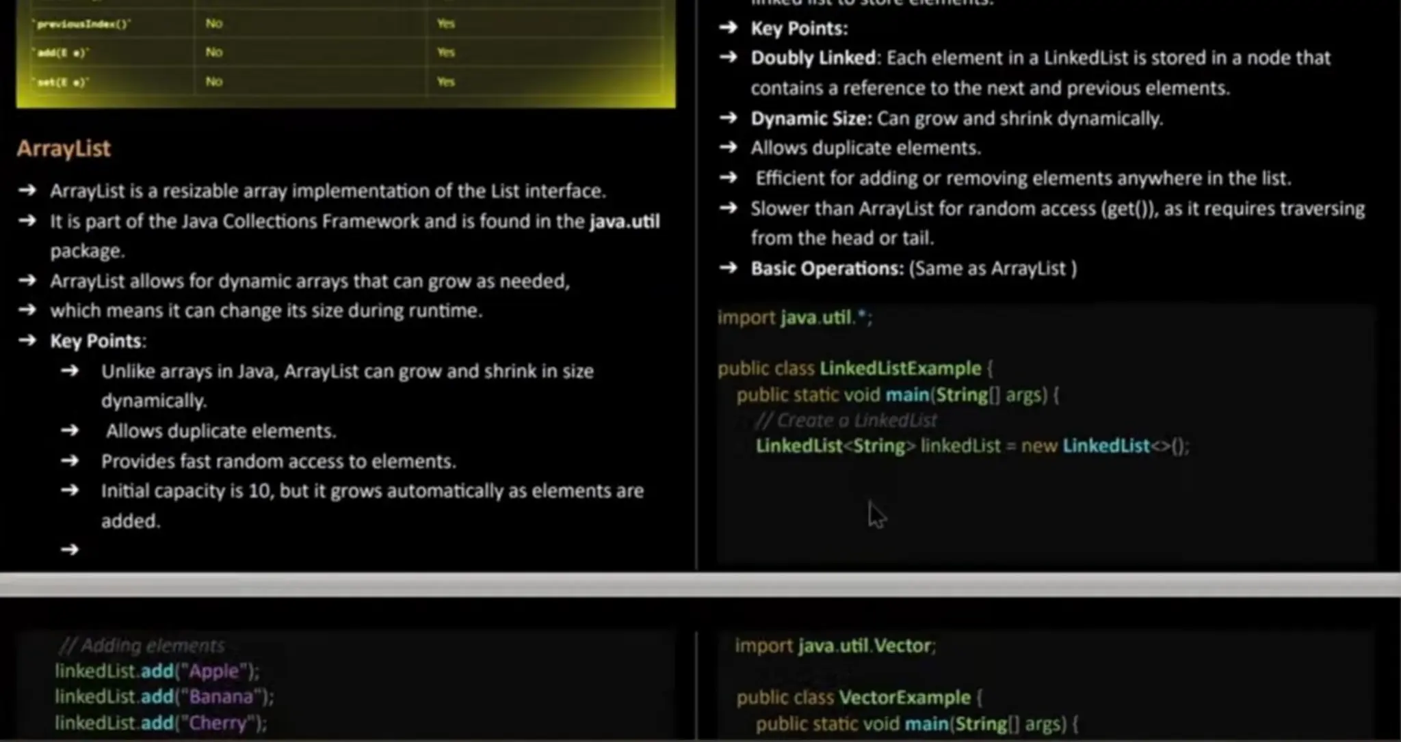Click code line 'import java.util.*;'

tap(795, 318)
